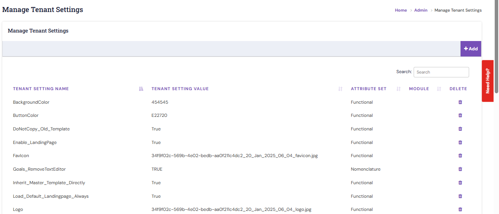Sort by Attribute Set icon
The image size is (499, 214).
399,89
